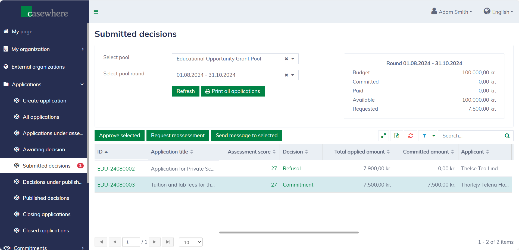
Task: Click the horizontal table scrollbar
Action: tap(289, 232)
